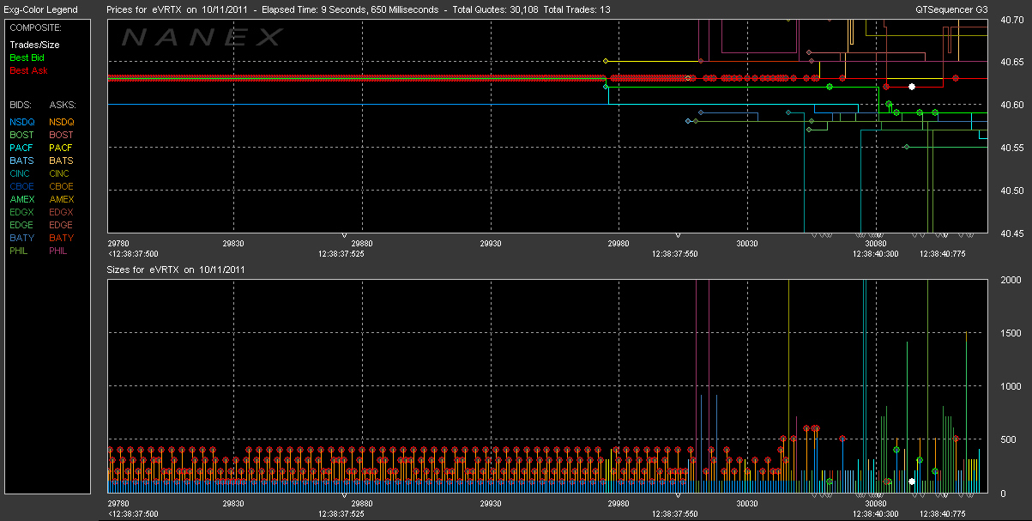The height and width of the screenshot is (521, 1032).
Task: Click sequence label 29780 under the Prices chart
Action: 119,244
